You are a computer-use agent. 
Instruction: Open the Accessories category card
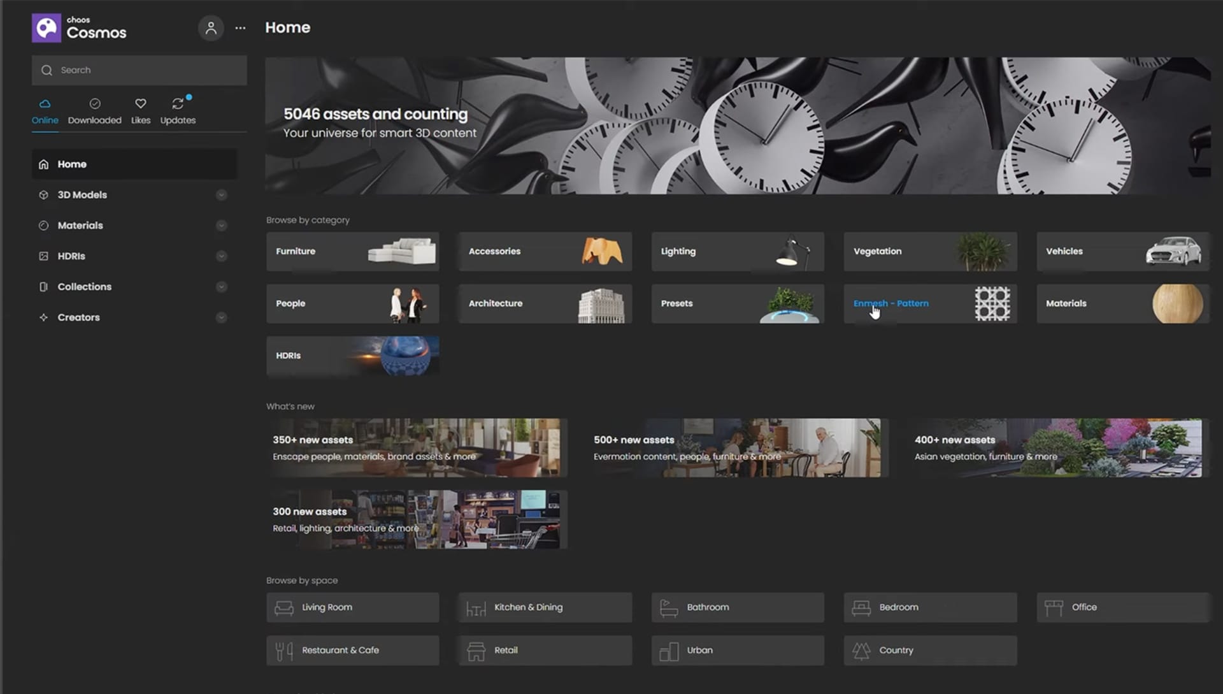545,252
